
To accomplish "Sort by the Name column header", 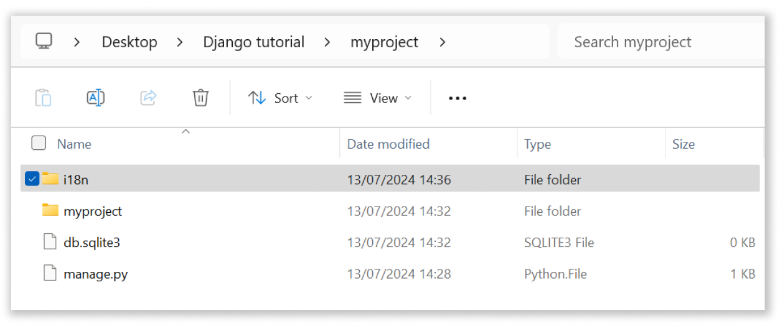I will [74, 144].
